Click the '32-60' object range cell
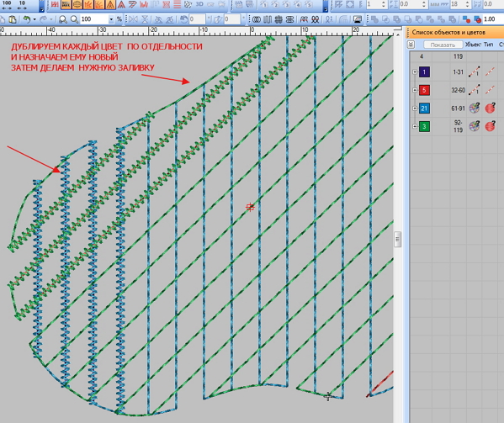Screen dimensions: 504x423 click(x=458, y=90)
